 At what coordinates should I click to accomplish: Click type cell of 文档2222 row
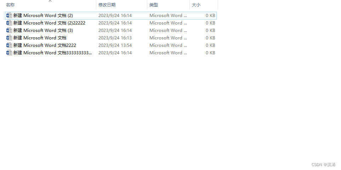[168, 45]
